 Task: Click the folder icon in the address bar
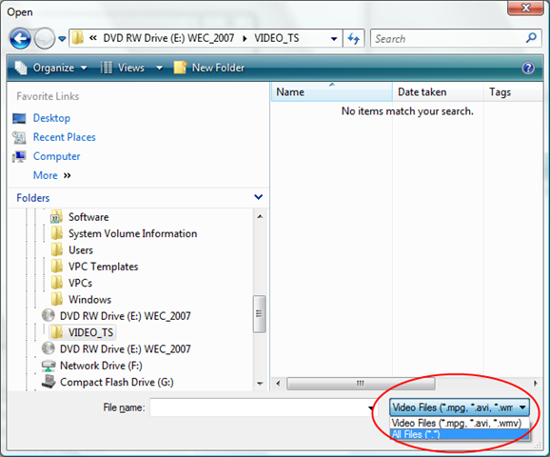(x=77, y=38)
